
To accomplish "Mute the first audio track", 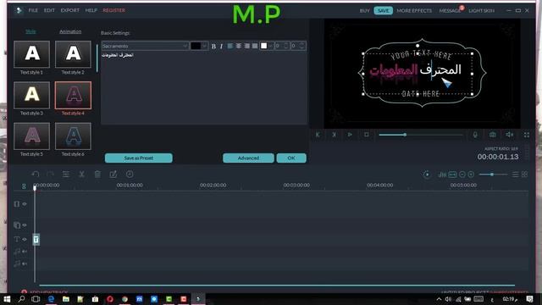I will [25, 252].
